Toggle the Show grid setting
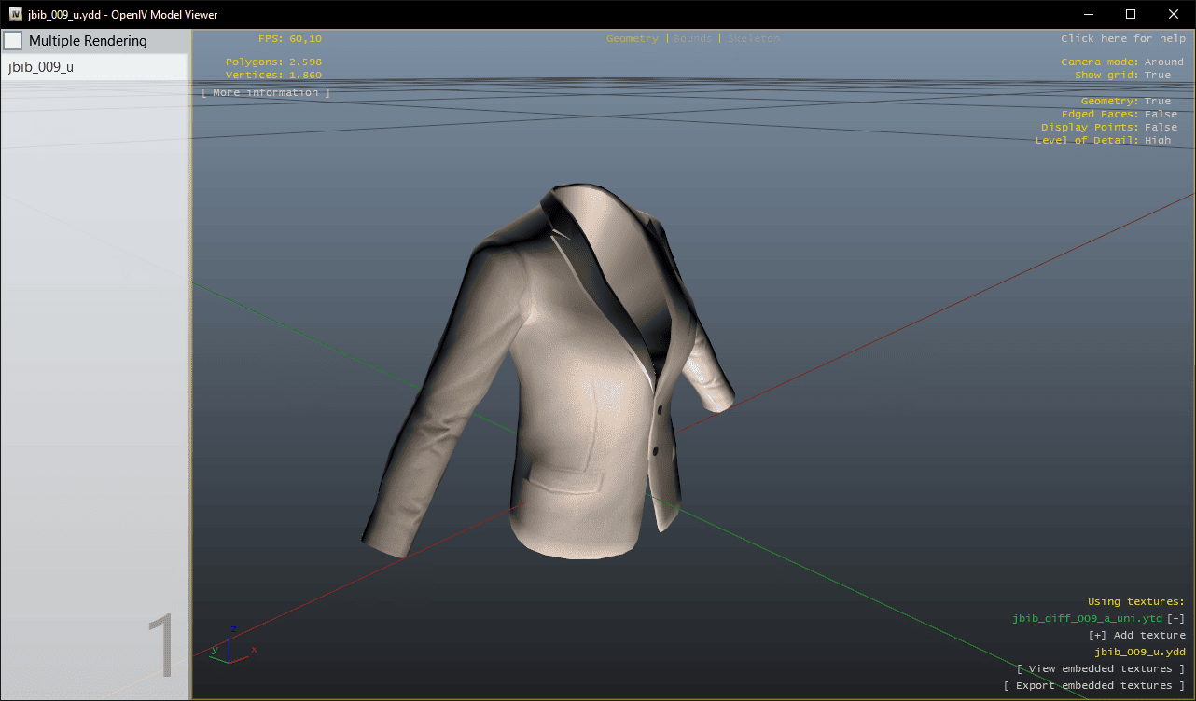This screenshot has width=1196, height=701. pyautogui.click(x=1157, y=75)
